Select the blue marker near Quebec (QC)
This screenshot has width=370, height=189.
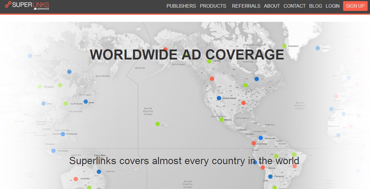pyautogui.click(x=257, y=79)
